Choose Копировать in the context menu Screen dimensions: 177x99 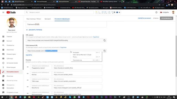click(x=86, y=53)
